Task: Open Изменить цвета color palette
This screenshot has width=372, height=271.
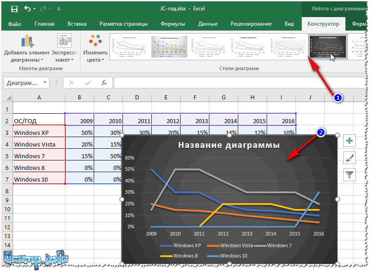Action: [x=95, y=49]
